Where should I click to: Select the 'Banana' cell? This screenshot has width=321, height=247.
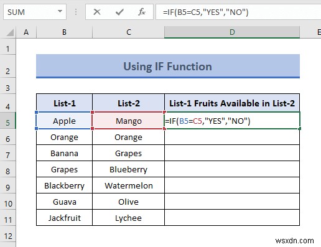pyautogui.click(x=64, y=153)
